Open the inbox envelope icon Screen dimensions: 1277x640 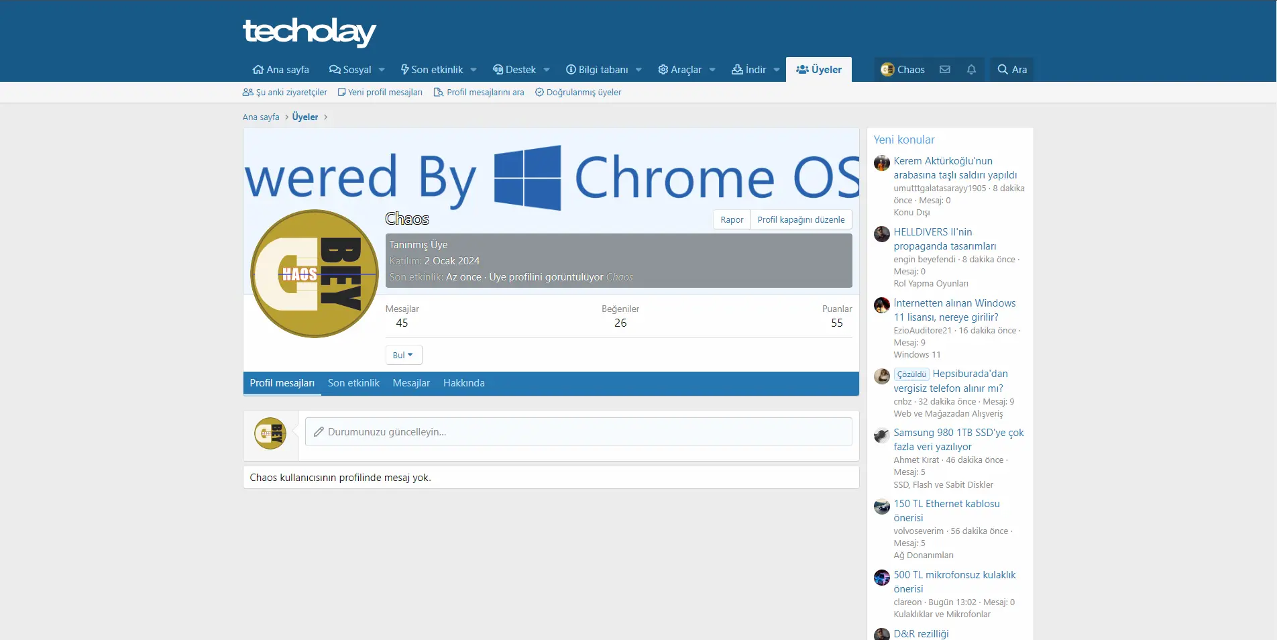click(944, 70)
